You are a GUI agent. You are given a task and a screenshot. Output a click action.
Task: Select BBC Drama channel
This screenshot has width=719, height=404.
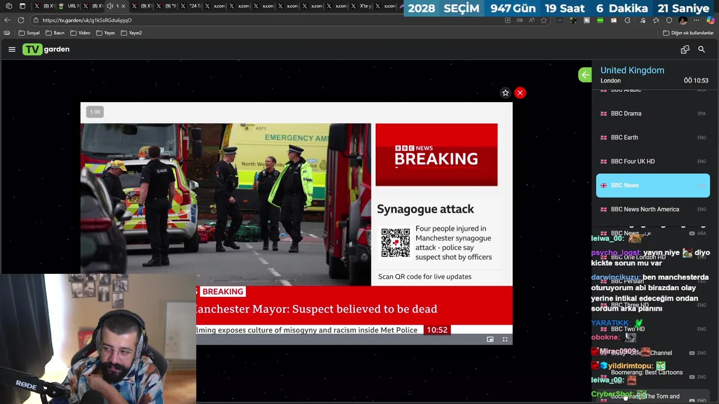click(653, 113)
